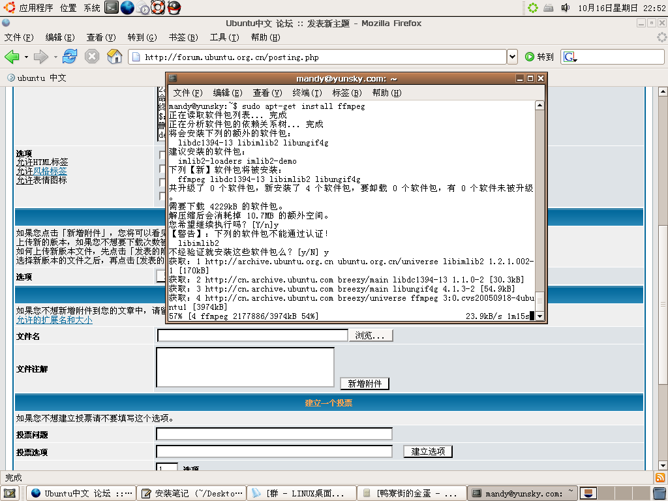The width and height of the screenshot is (668, 501).
Task: Click the 投票问题 input field
Action: 274,434
